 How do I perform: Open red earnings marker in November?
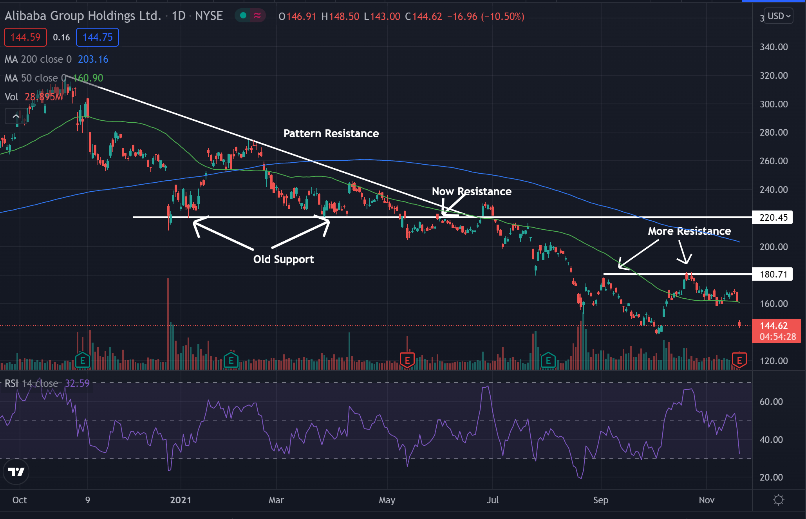pos(739,360)
